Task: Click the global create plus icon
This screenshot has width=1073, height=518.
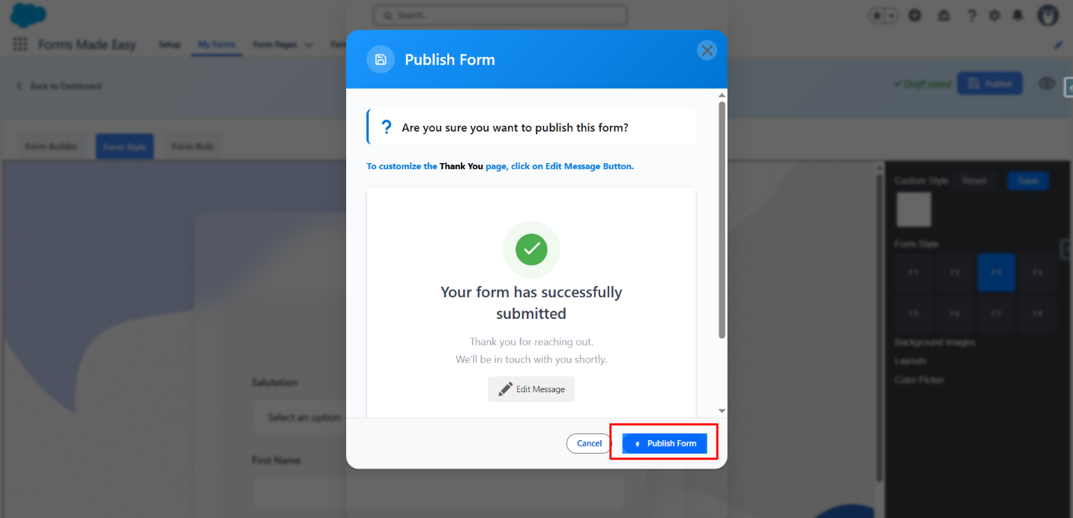Action: [915, 16]
